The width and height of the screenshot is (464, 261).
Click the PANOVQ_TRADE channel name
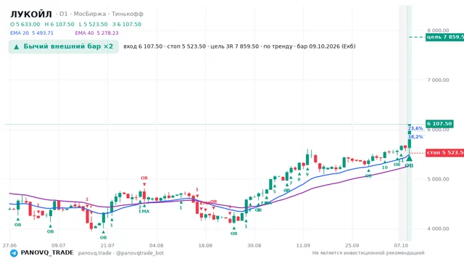point(47,253)
